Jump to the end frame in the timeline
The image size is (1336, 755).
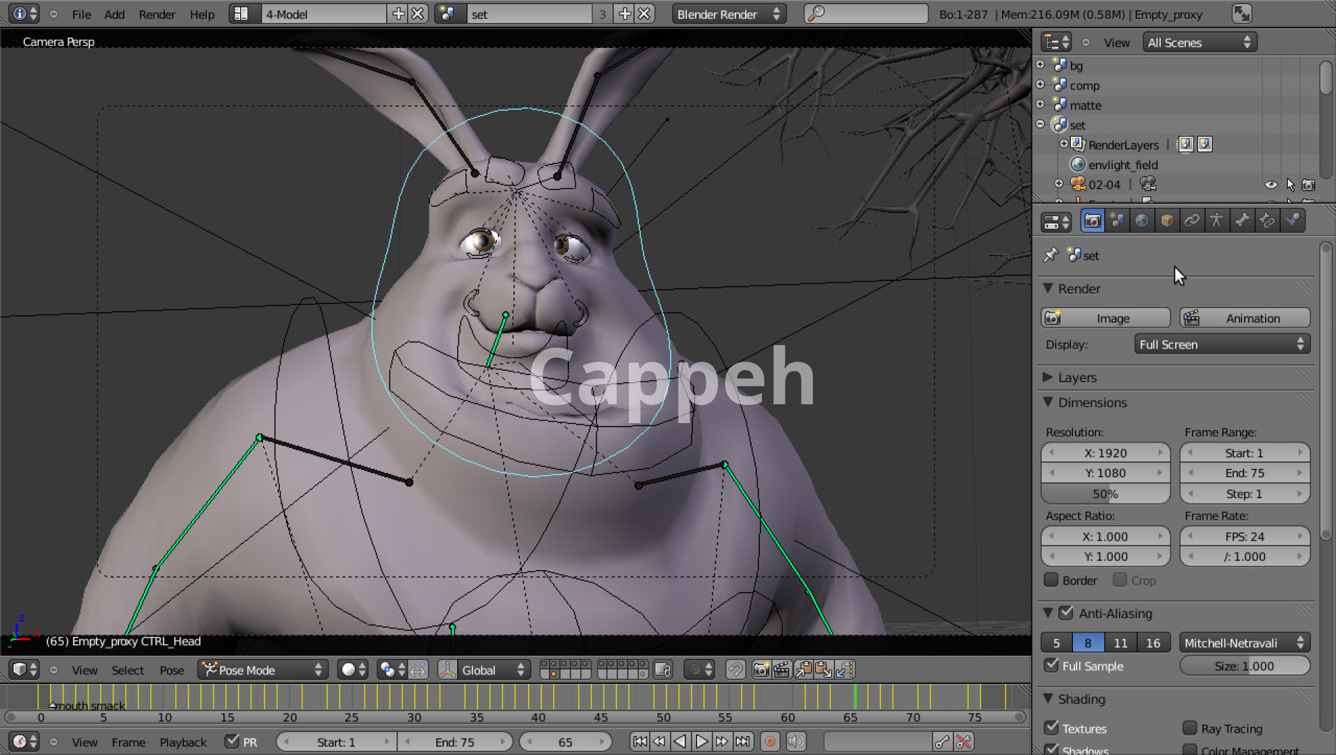(x=743, y=742)
